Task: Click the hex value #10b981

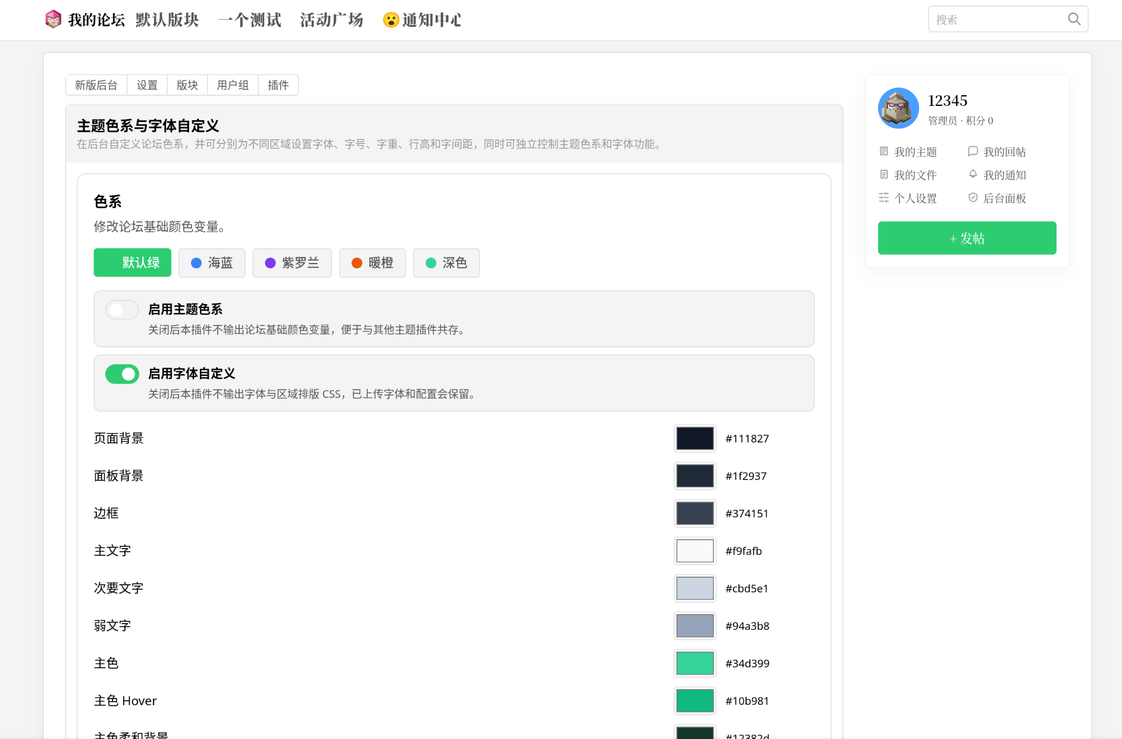Action: pos(747,701)
